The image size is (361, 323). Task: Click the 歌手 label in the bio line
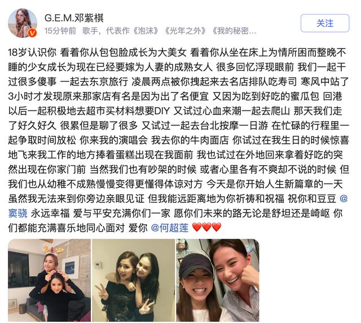(90, 31)
